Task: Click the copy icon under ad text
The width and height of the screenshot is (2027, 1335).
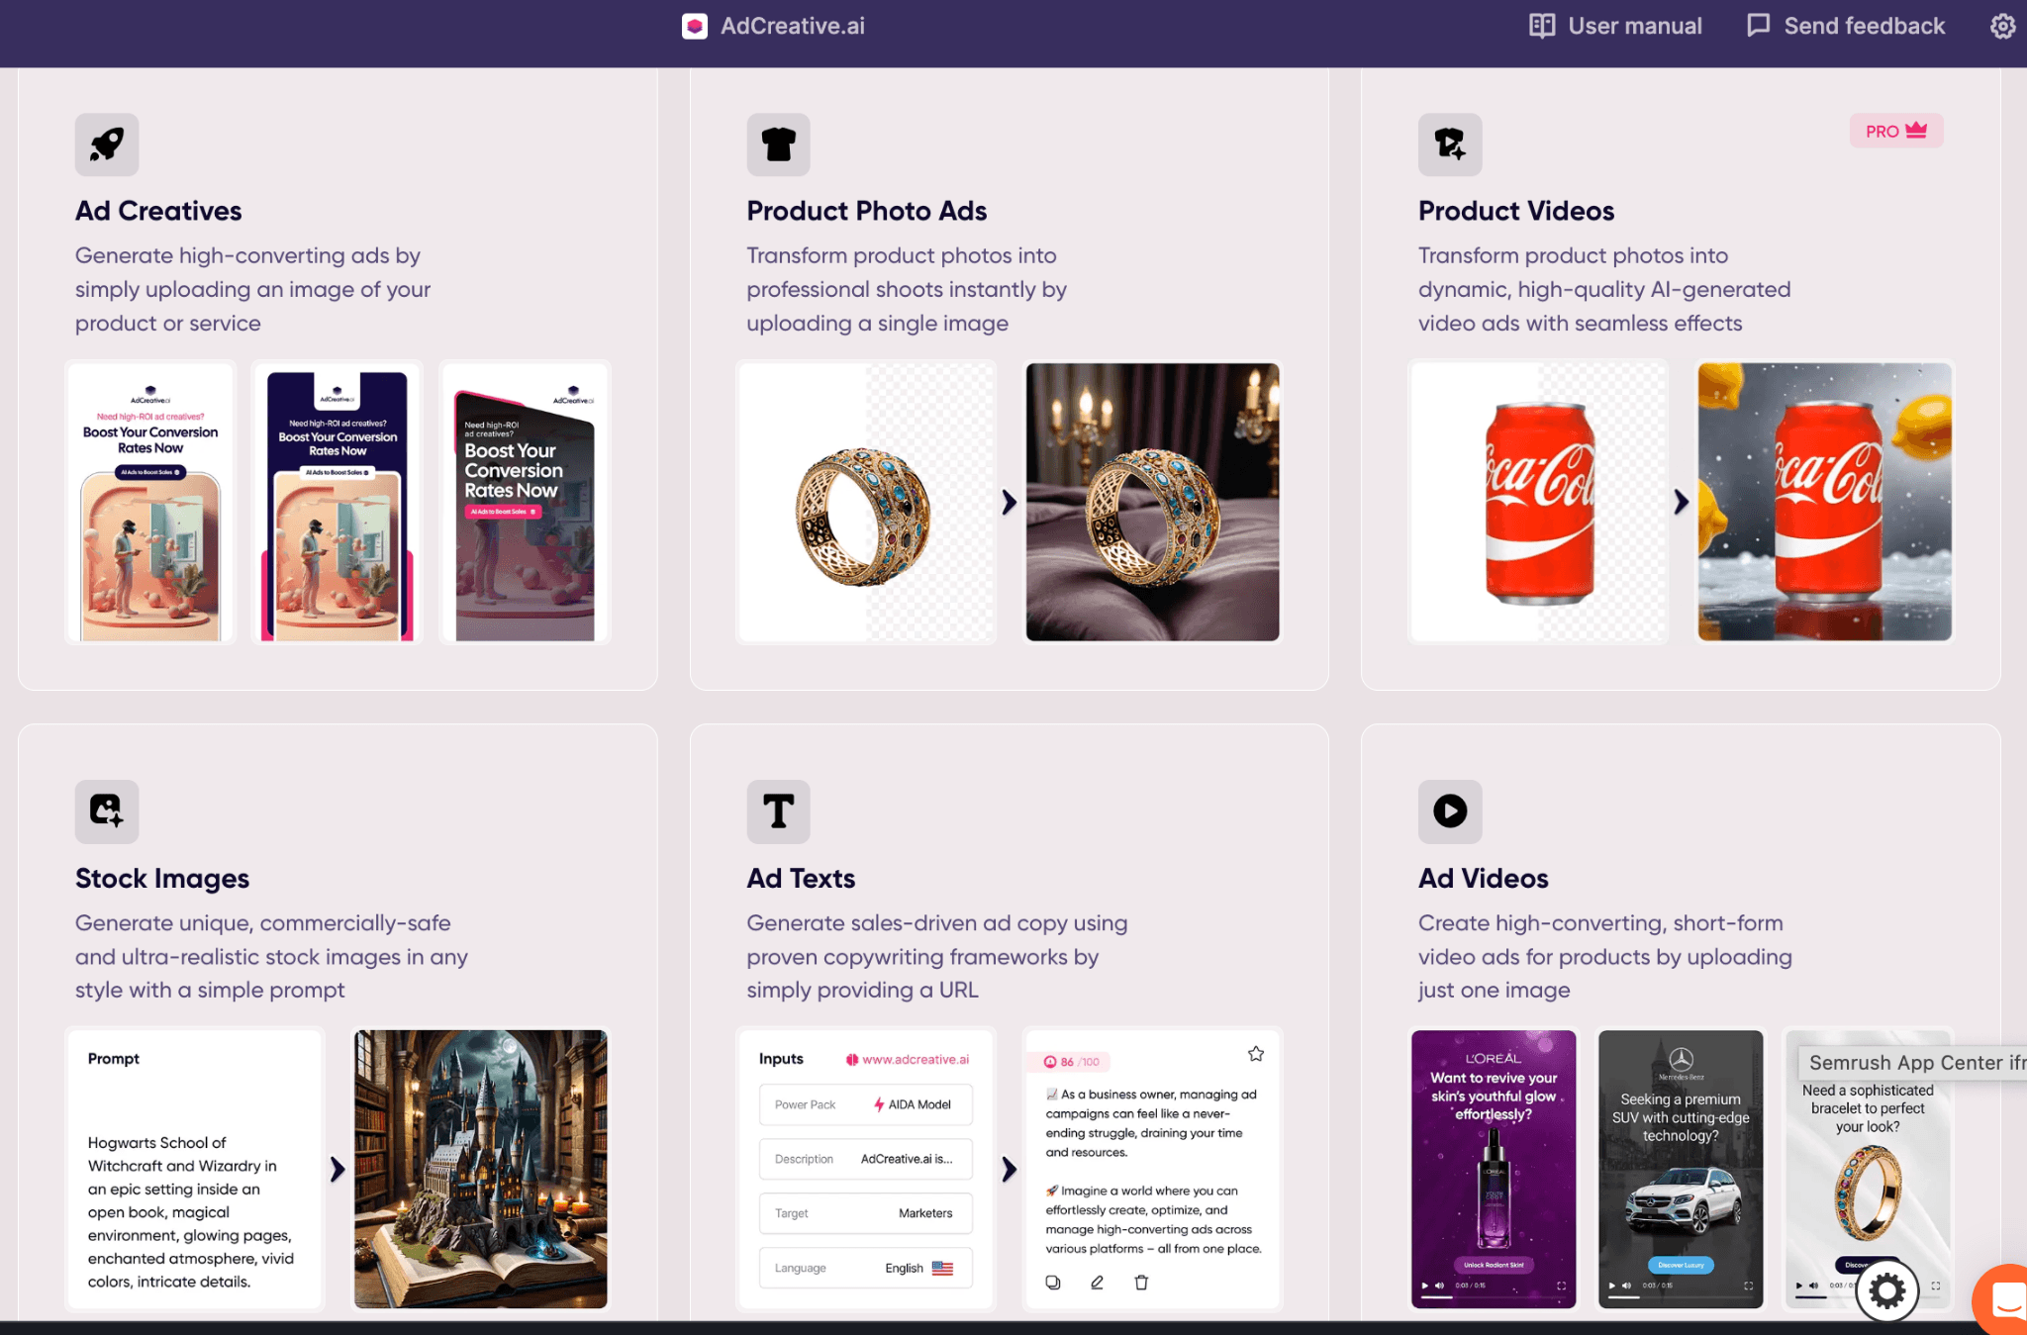Action: click(1053, 1283)
